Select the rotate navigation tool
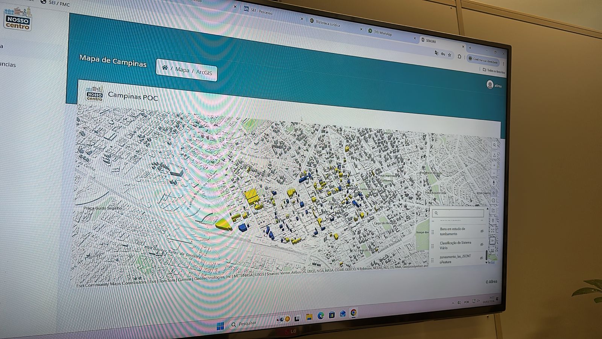This screenshot has height=339, width=602. [x=494, y=201]
